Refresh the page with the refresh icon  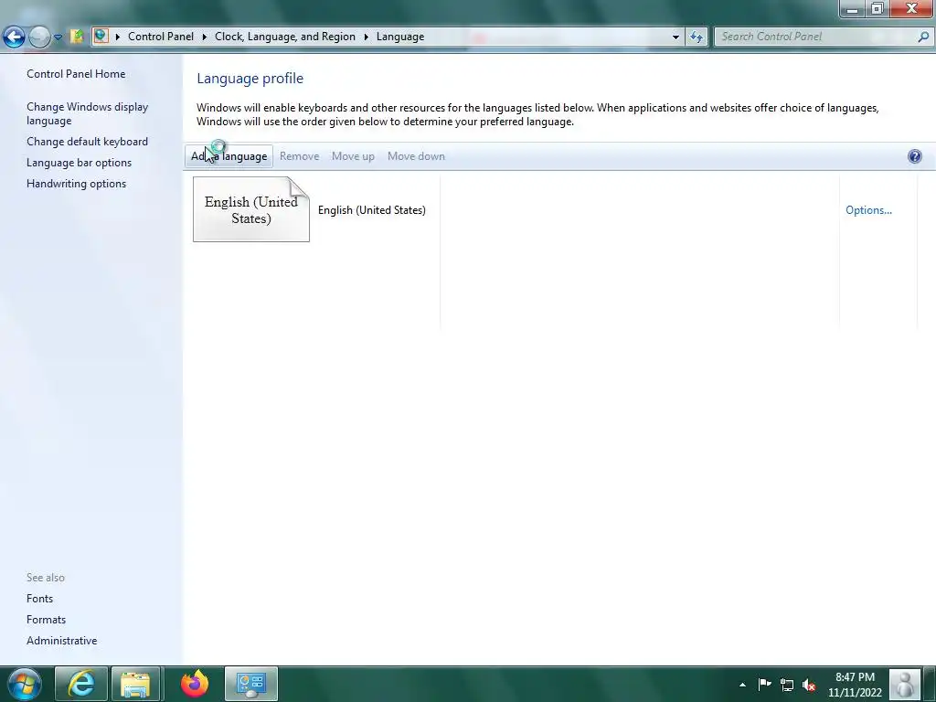point(697,37)
